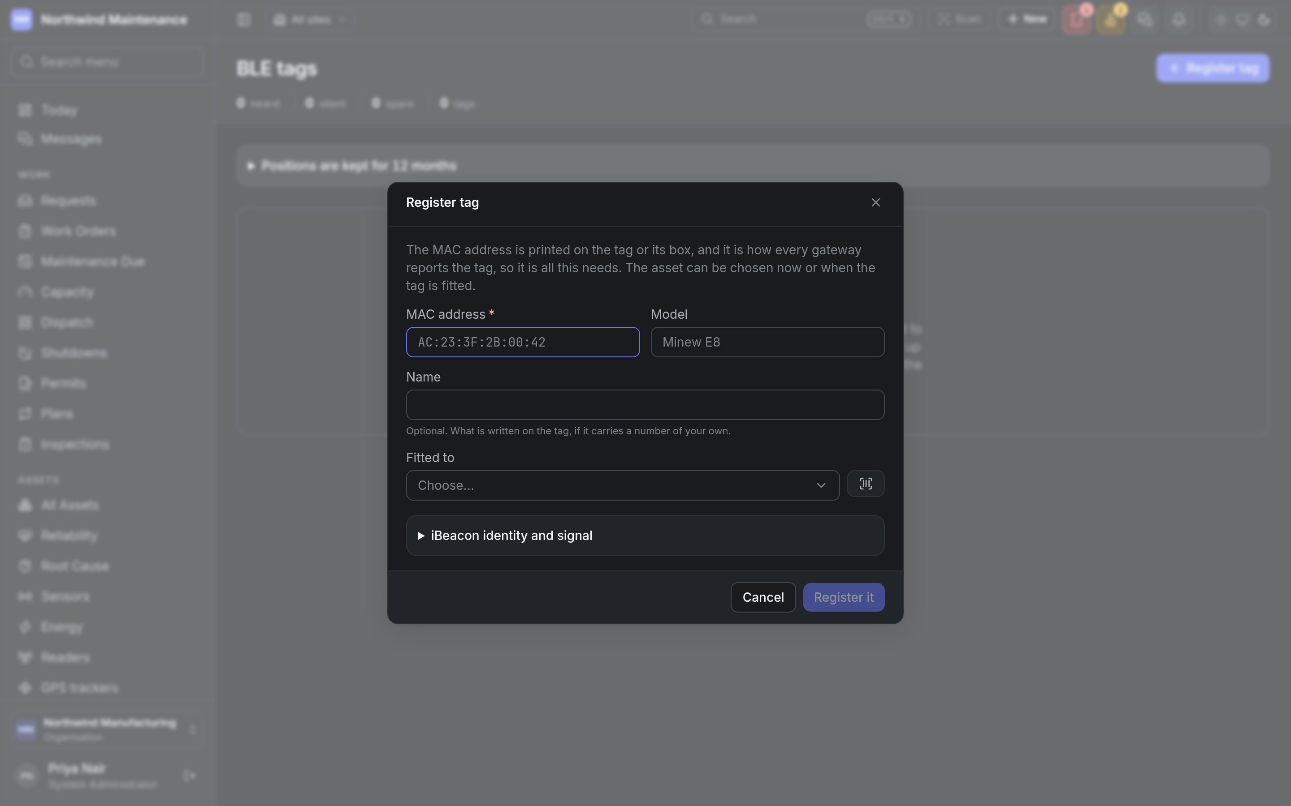Open Capacity in the sidebar
Viewport: 1291px width, 806px height.
tap(107, 292)
